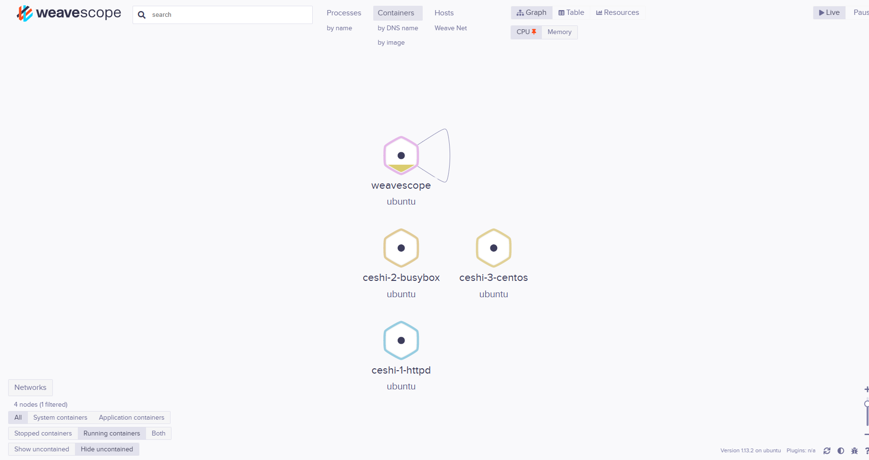The image size is (869, 460).
Task: Click the Weave Scope logo
Action: [69, 13]
